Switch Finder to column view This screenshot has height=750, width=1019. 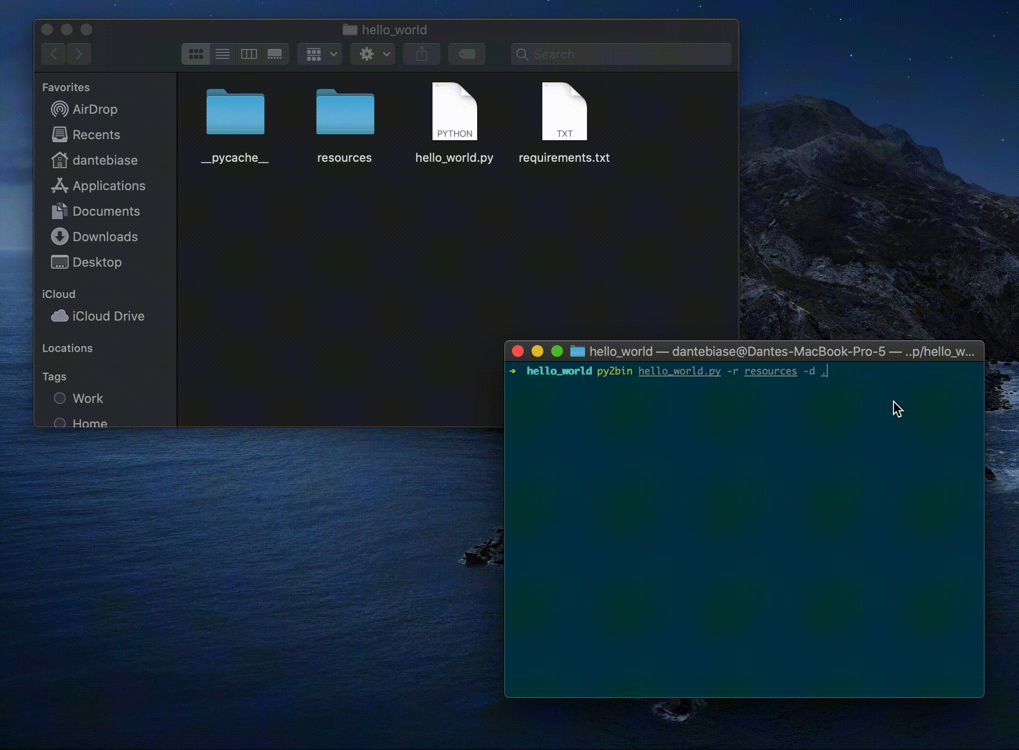[249, 54]
